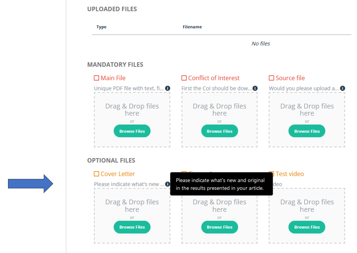Tick the Source file checkbox

tap(271, 78)
